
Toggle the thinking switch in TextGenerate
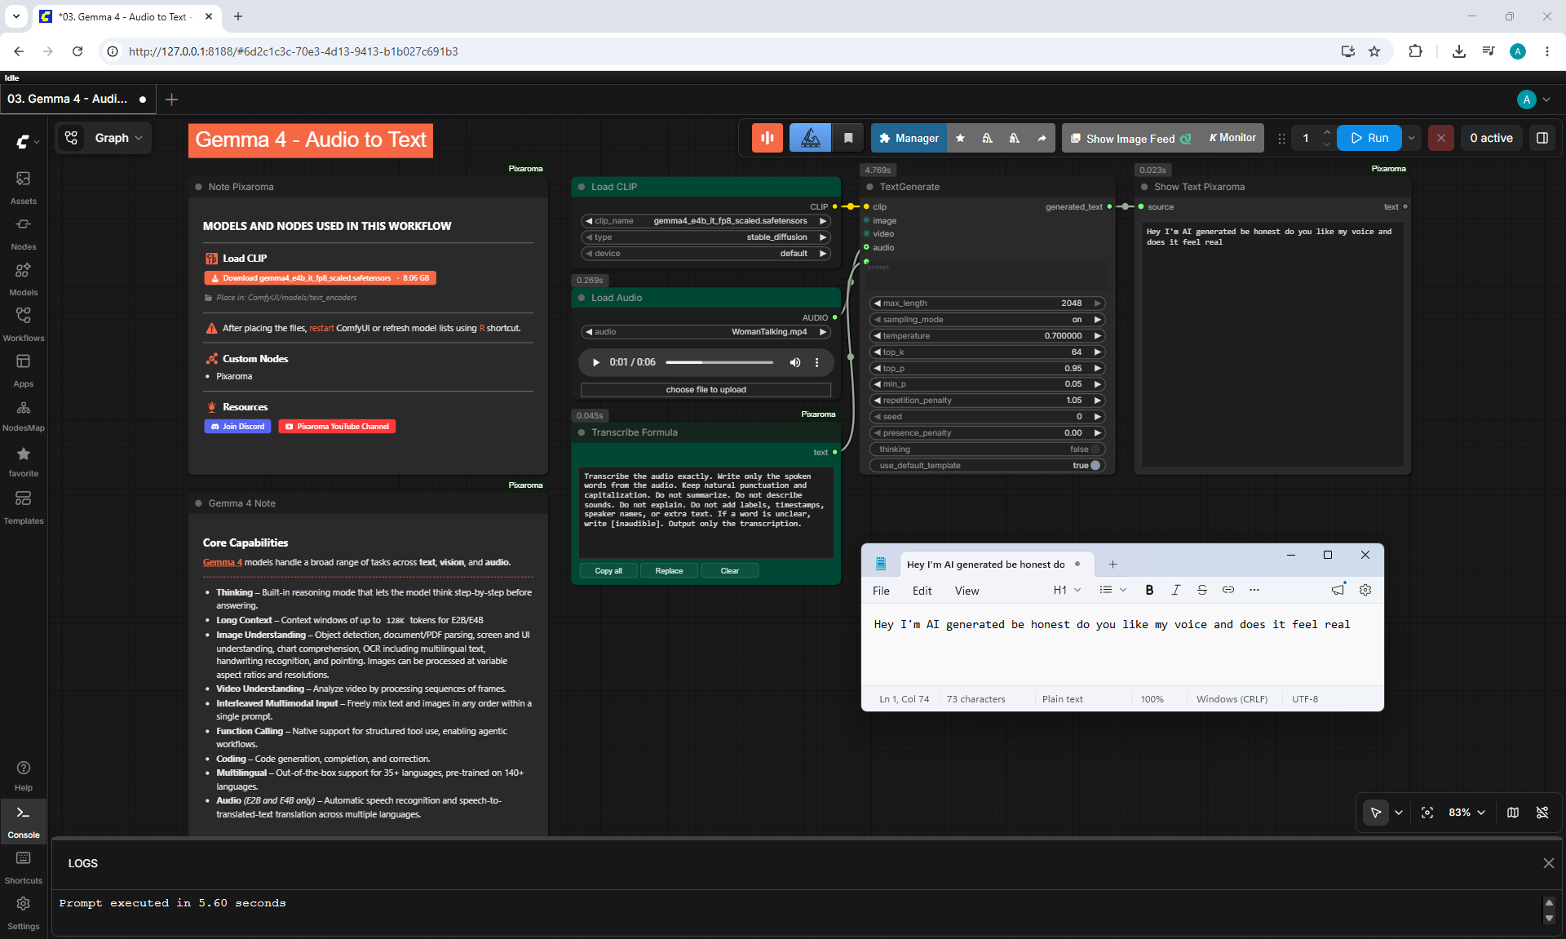point(1096,450)
